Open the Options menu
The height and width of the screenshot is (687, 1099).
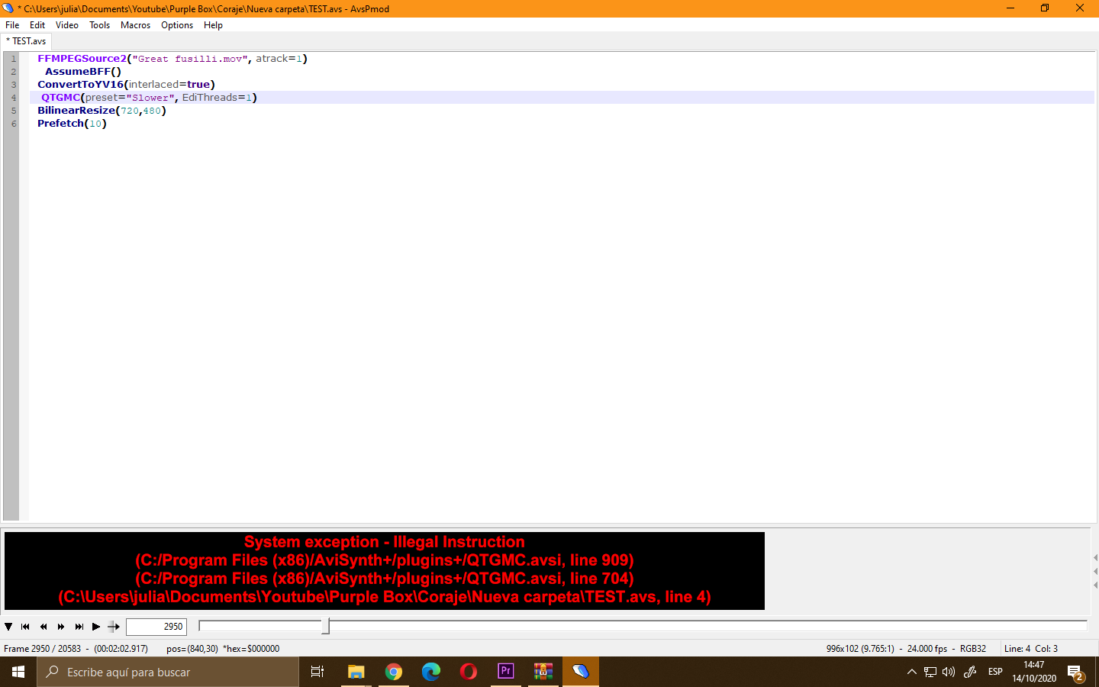[177, 25]
